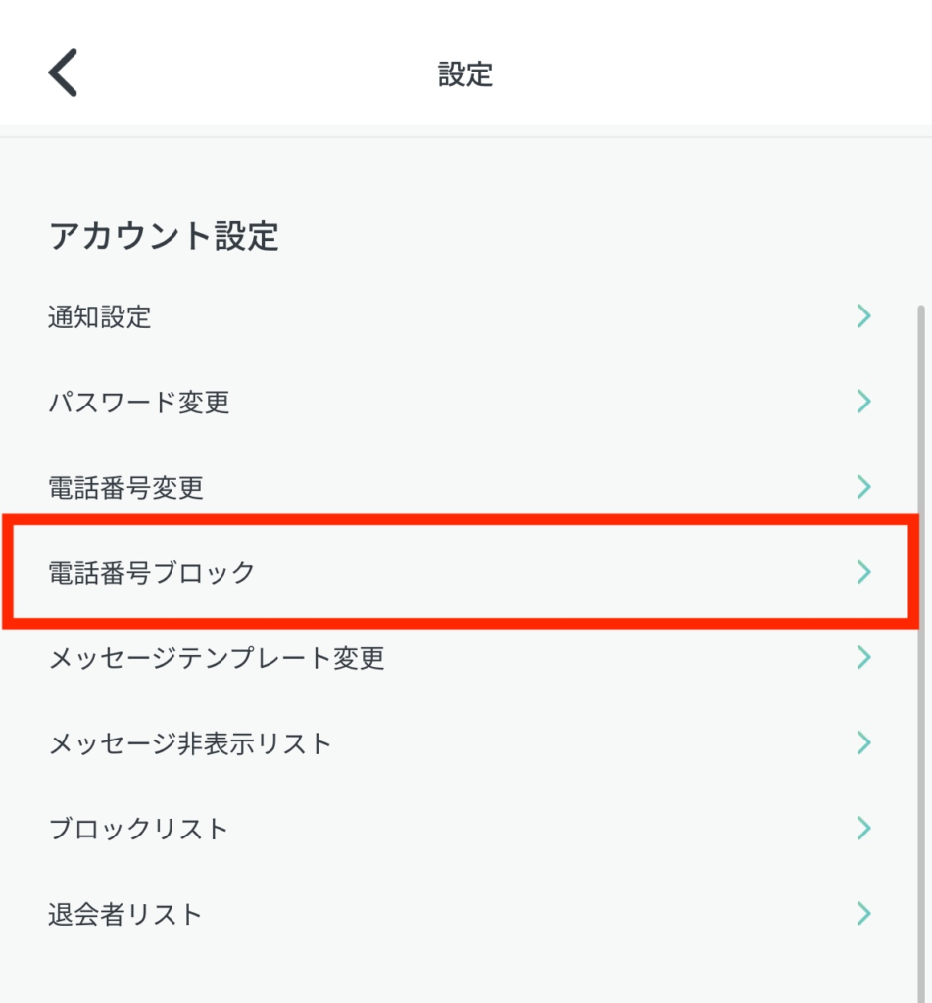The image size is (932, 1003).
Task: View 退会者リスト page
Action: pos(125,914)
